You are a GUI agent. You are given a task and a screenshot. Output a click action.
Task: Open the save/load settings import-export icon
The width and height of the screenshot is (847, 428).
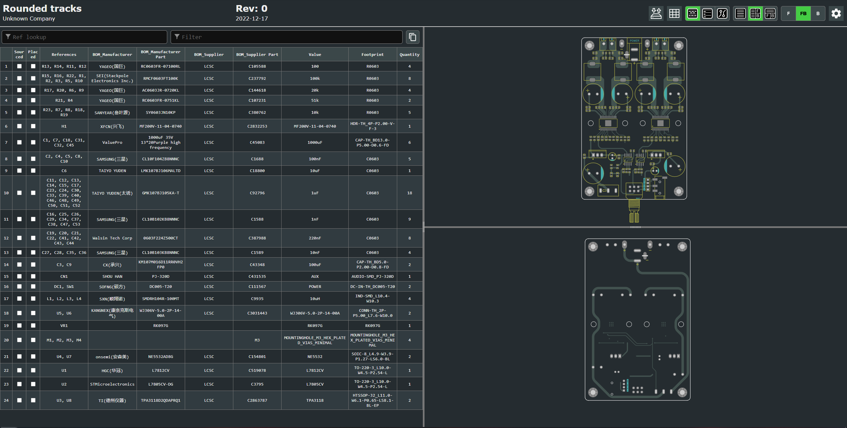point(656,13)
